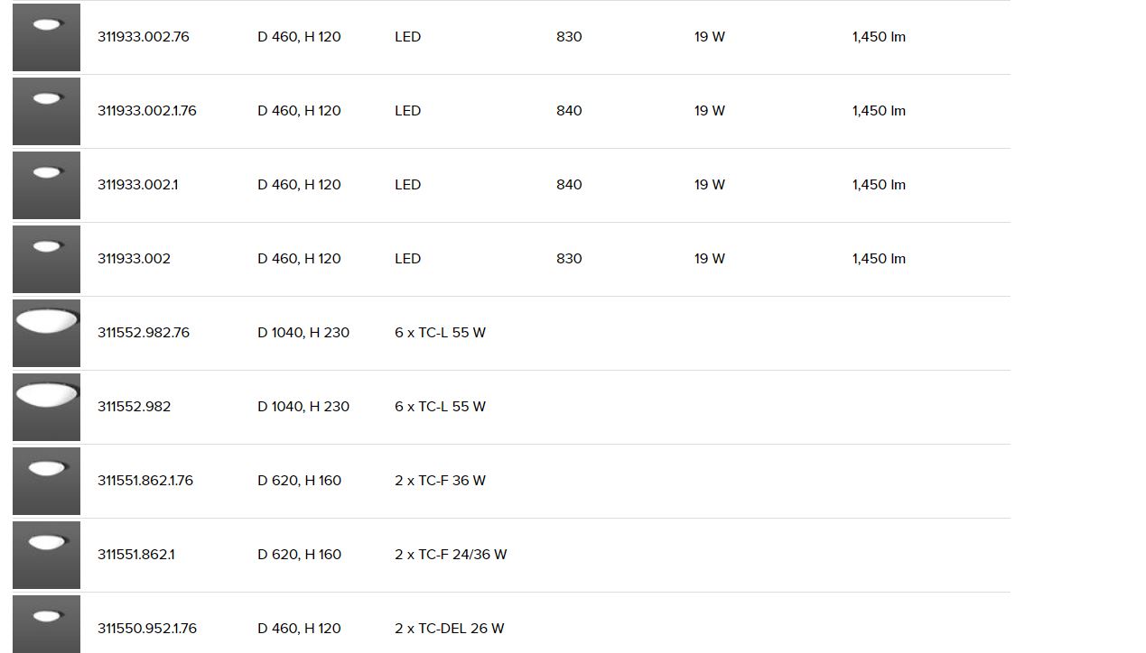Open article number 311933.002
Image resolution: width=1146 pixels, height=653 pixels.
[x=134, y=259]
